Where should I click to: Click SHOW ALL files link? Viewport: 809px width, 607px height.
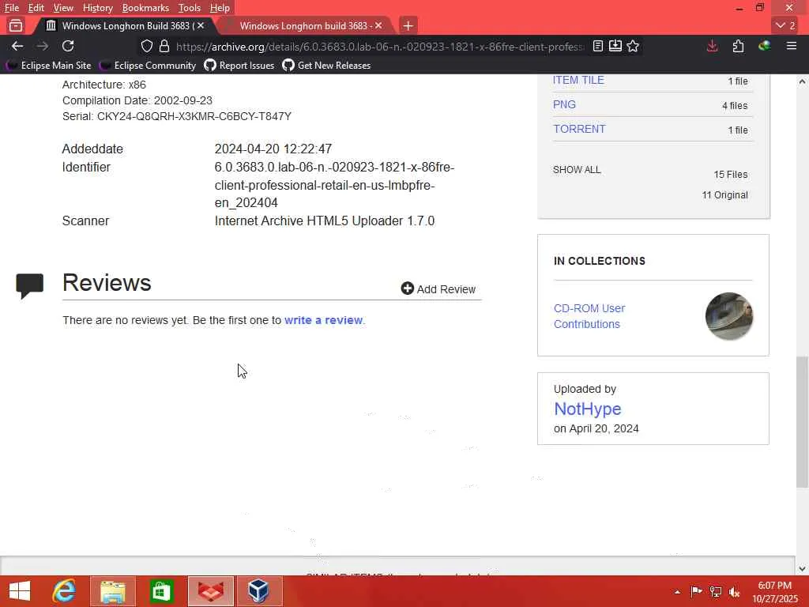click(577, 170)
